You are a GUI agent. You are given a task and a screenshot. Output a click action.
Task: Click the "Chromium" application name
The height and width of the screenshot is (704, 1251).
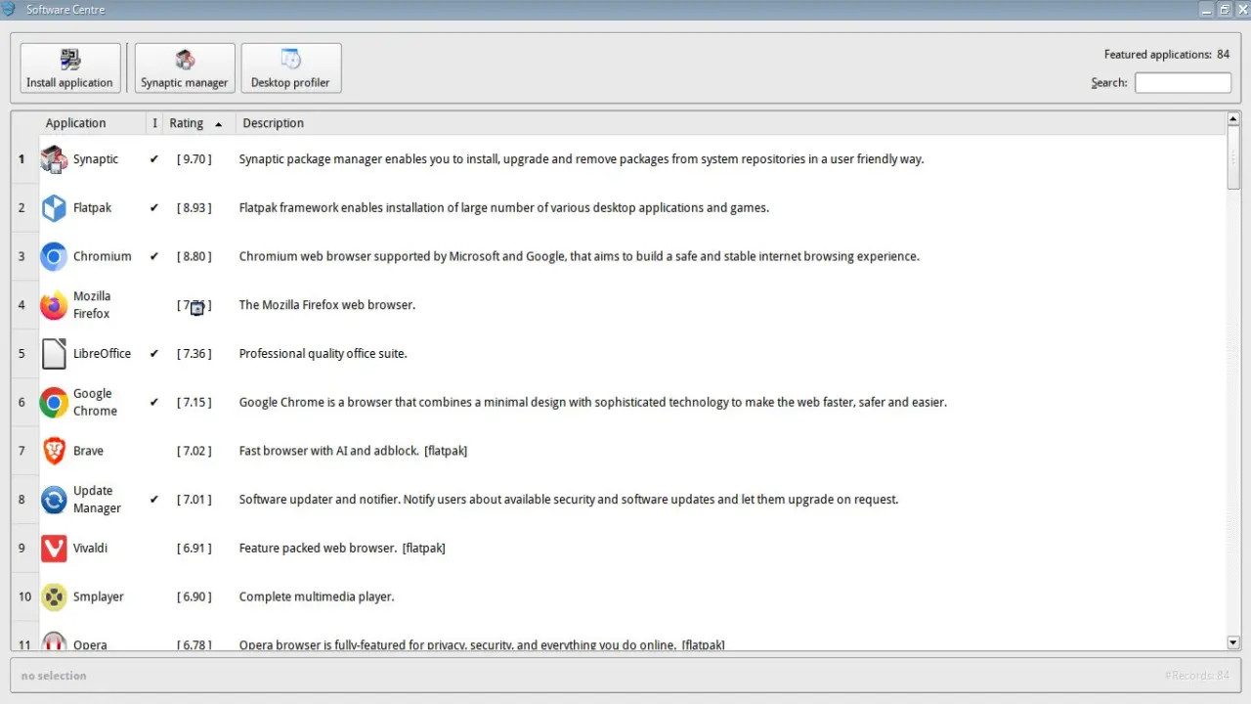[103, 256]
